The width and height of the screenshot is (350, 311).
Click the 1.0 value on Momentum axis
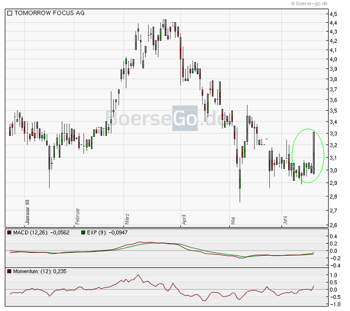[x=333, y=275]
